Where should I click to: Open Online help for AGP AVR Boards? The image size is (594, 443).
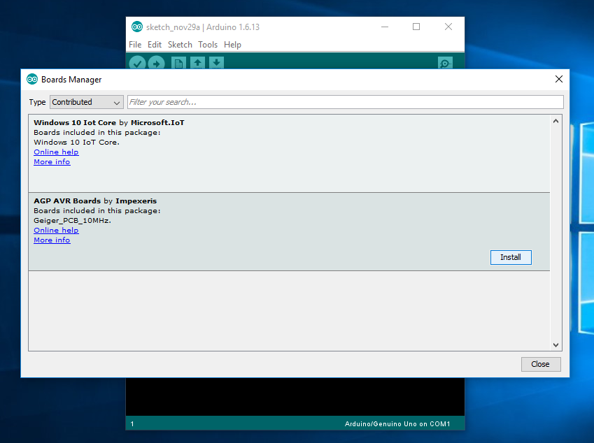coord(56,230)
